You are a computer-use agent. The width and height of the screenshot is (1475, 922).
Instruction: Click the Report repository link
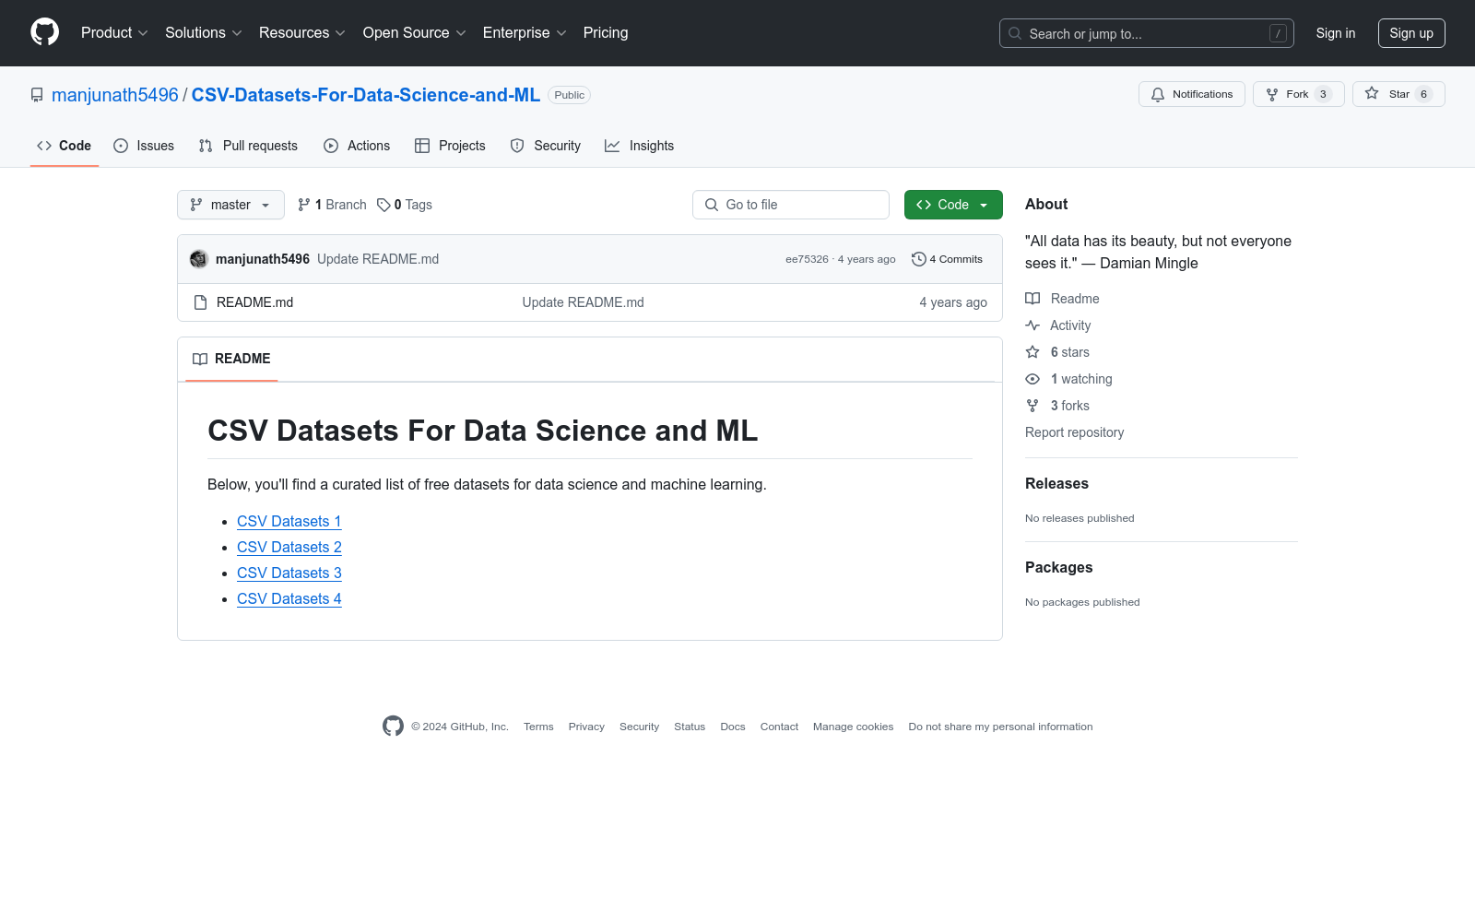(1074, 432)
